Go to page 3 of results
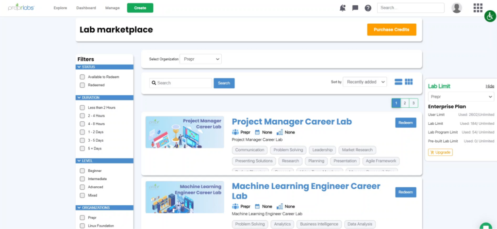The width and height of the screenshot is (497, 229). tap(414, 103)
